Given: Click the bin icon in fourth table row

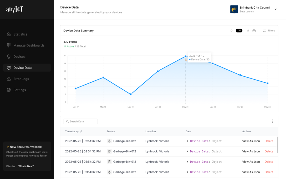Looking at the screenshot, I should [109, 172].
